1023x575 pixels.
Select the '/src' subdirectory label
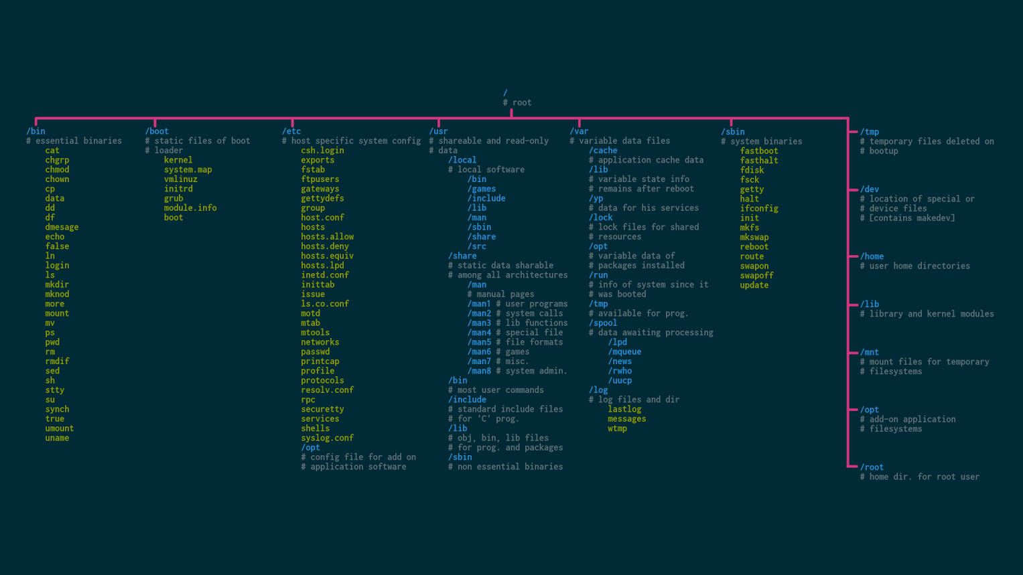click(x=477, y=246)
